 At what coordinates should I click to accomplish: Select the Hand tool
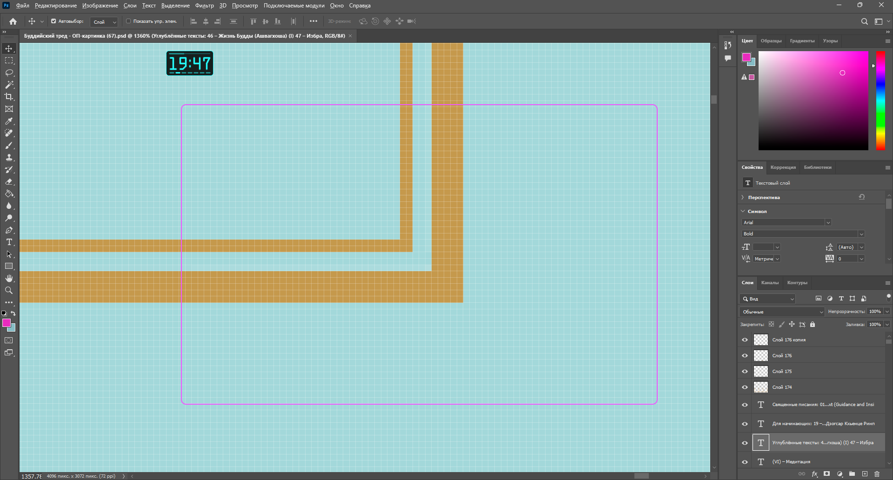pos(9,278)
